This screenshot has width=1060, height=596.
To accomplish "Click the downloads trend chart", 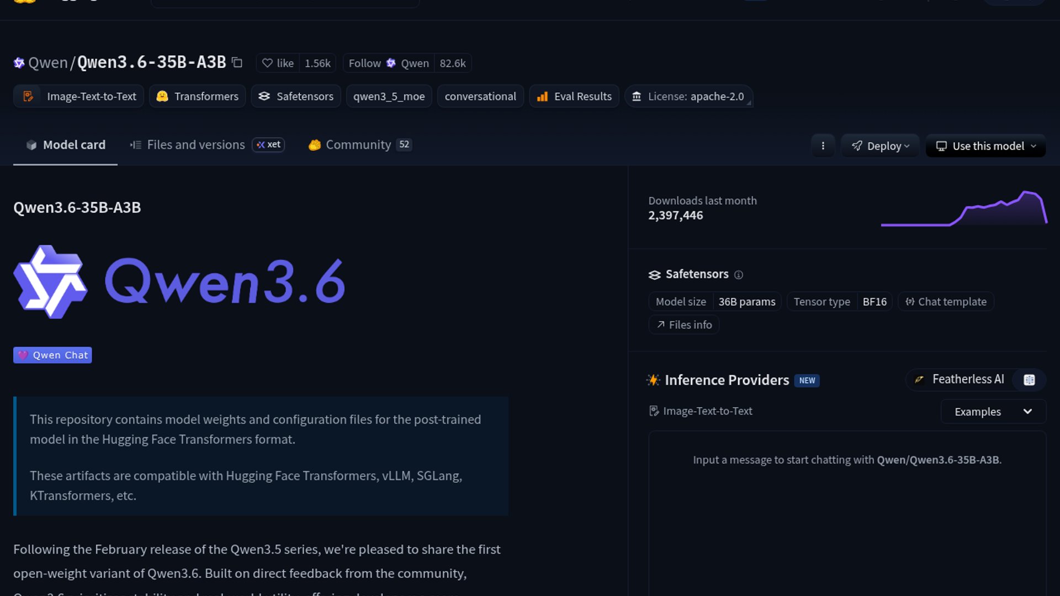I will point(964,208).
